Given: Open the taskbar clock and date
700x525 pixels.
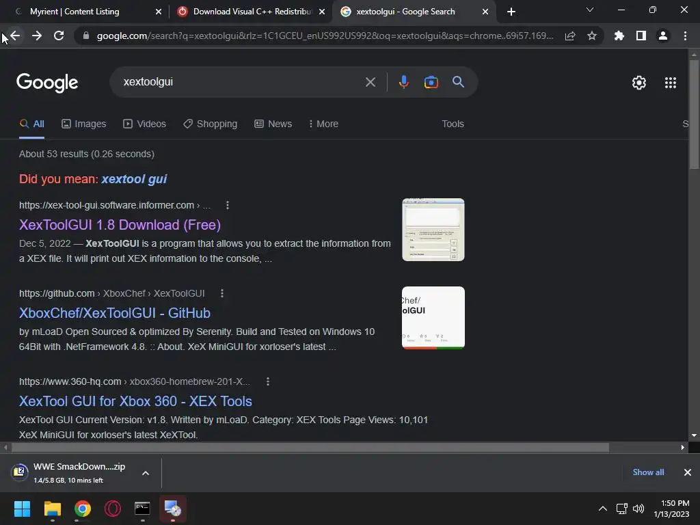Looking at the screenshot, I should (671, 509).
